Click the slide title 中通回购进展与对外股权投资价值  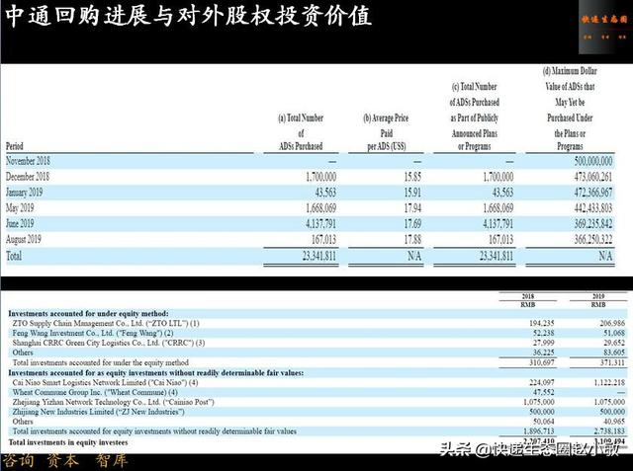(189, 17)
